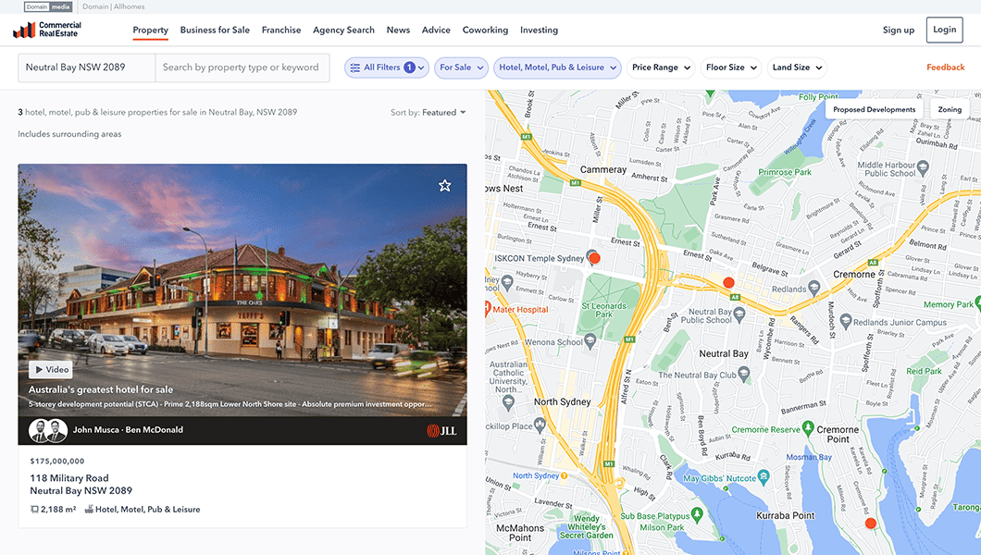The height and width of the screenshot is (555, 981).
Task: Click Neutral Bay Public School map pin
Action: click(x=739, y=314)
